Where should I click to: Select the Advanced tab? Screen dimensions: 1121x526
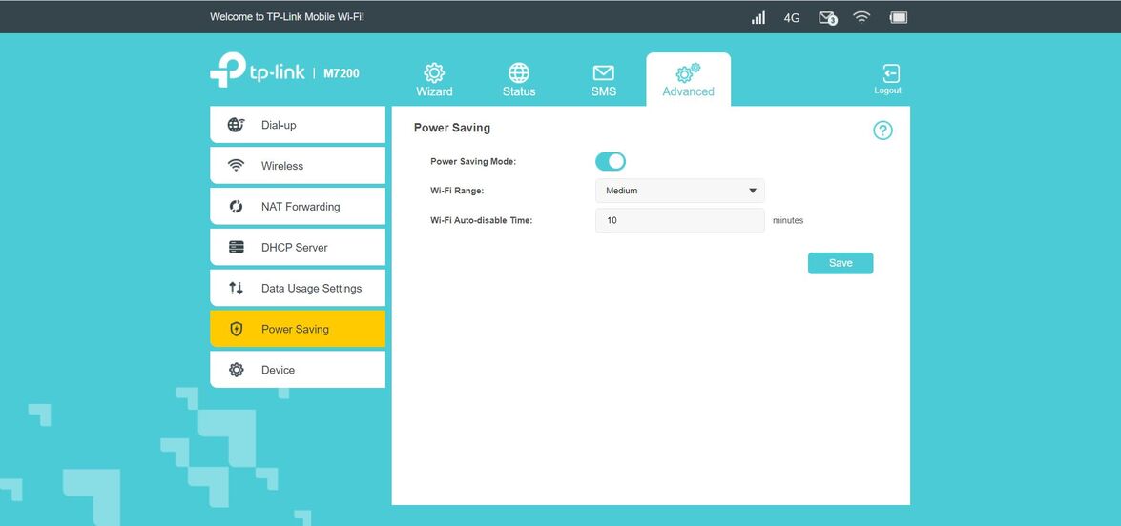(x=688, y=80)
